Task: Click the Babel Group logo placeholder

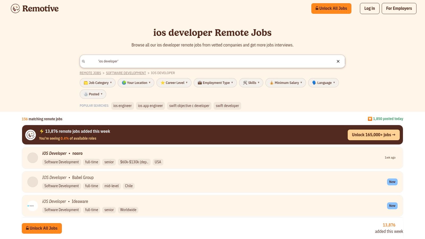Action: click(x=33, y=182)
